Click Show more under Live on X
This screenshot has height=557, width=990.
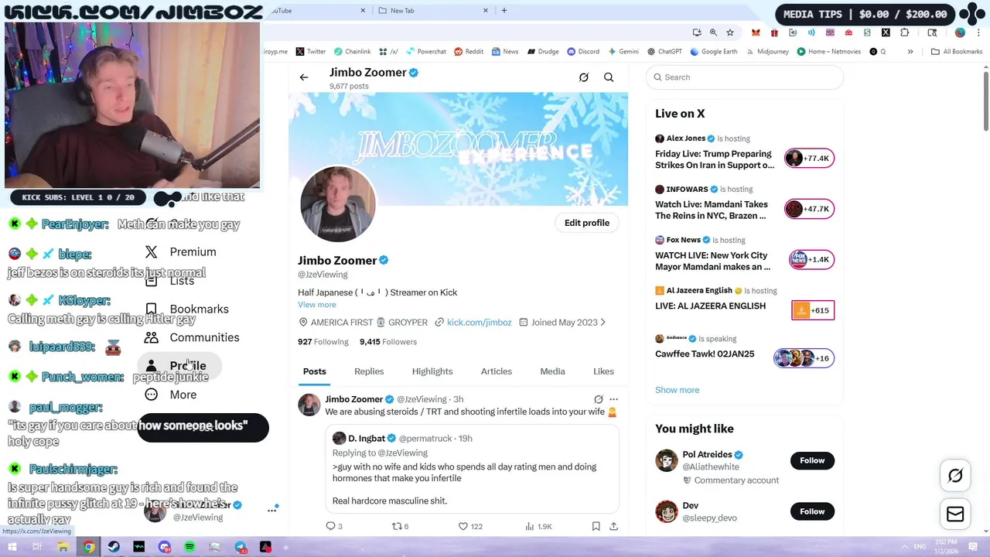pyautogui.click(x=677, y=390)
